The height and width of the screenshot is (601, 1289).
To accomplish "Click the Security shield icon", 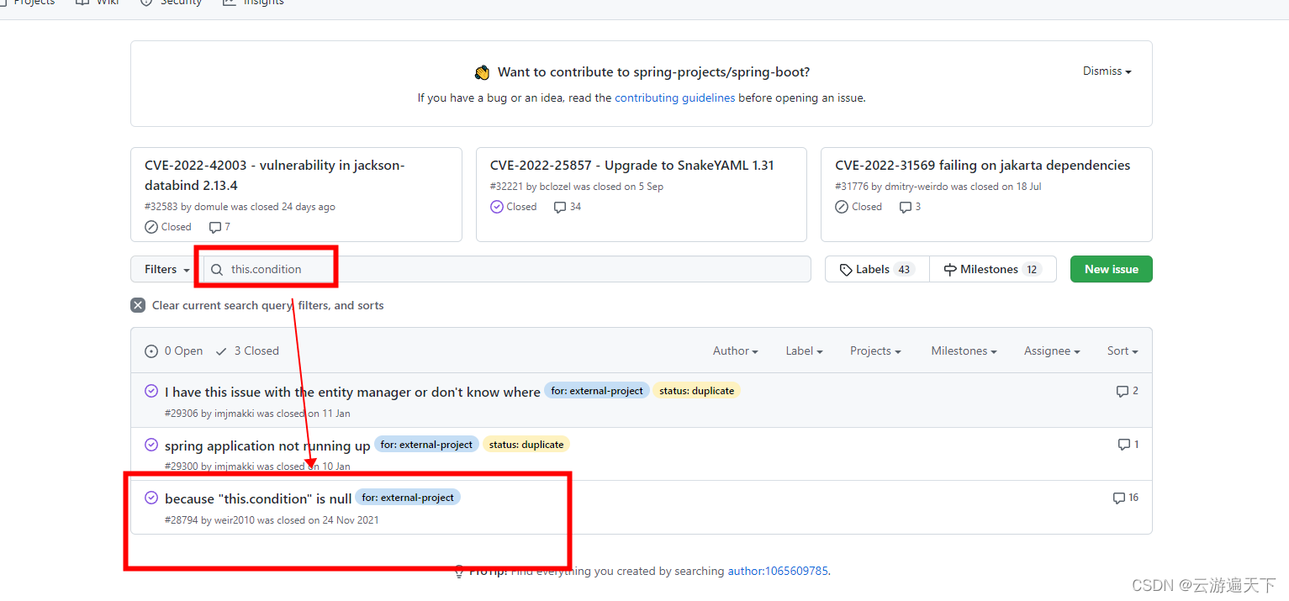I will pos(145,3).
